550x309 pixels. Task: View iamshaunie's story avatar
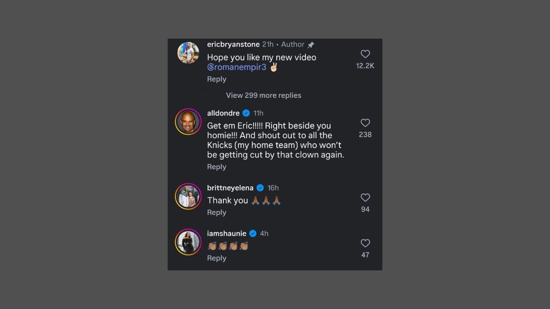pos(188,242)
